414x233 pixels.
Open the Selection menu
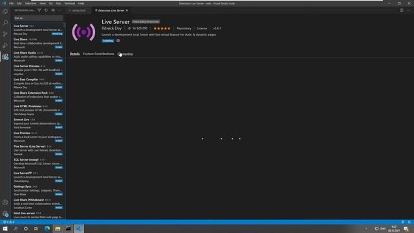(x=30, y=3)
